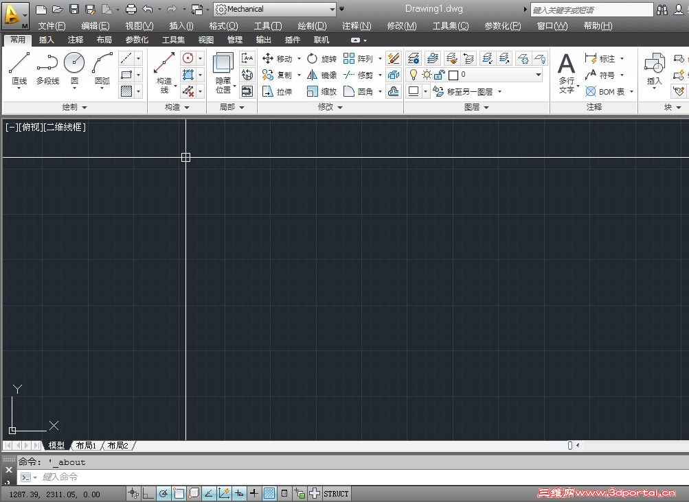Click the binoculars search icon
The image size is (689, 502).
pyautogui.click(x=662, y=9)
